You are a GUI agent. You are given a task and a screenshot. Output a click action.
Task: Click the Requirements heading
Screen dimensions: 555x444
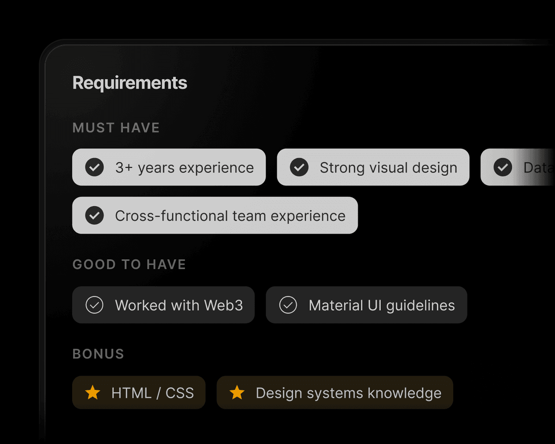pos(129,83)
